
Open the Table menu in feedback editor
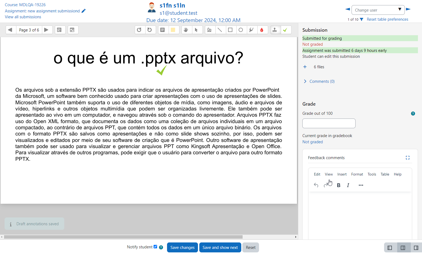click(385, 174)
